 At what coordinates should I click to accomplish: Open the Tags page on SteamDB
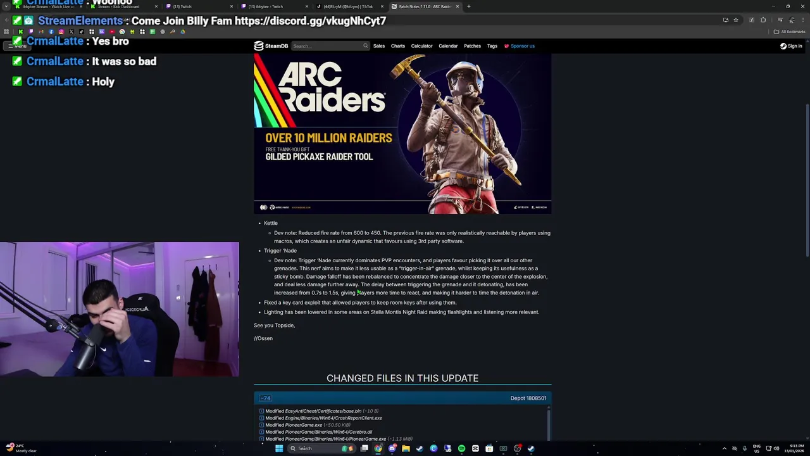click(x=492, y=46)
